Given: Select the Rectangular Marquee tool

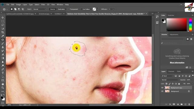Looking at the screenshot, I should coord(3,21).
